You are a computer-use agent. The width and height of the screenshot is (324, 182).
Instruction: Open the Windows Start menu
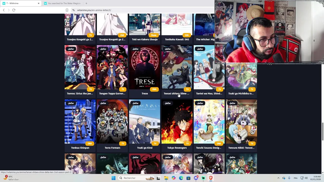(x=113, y=178)
